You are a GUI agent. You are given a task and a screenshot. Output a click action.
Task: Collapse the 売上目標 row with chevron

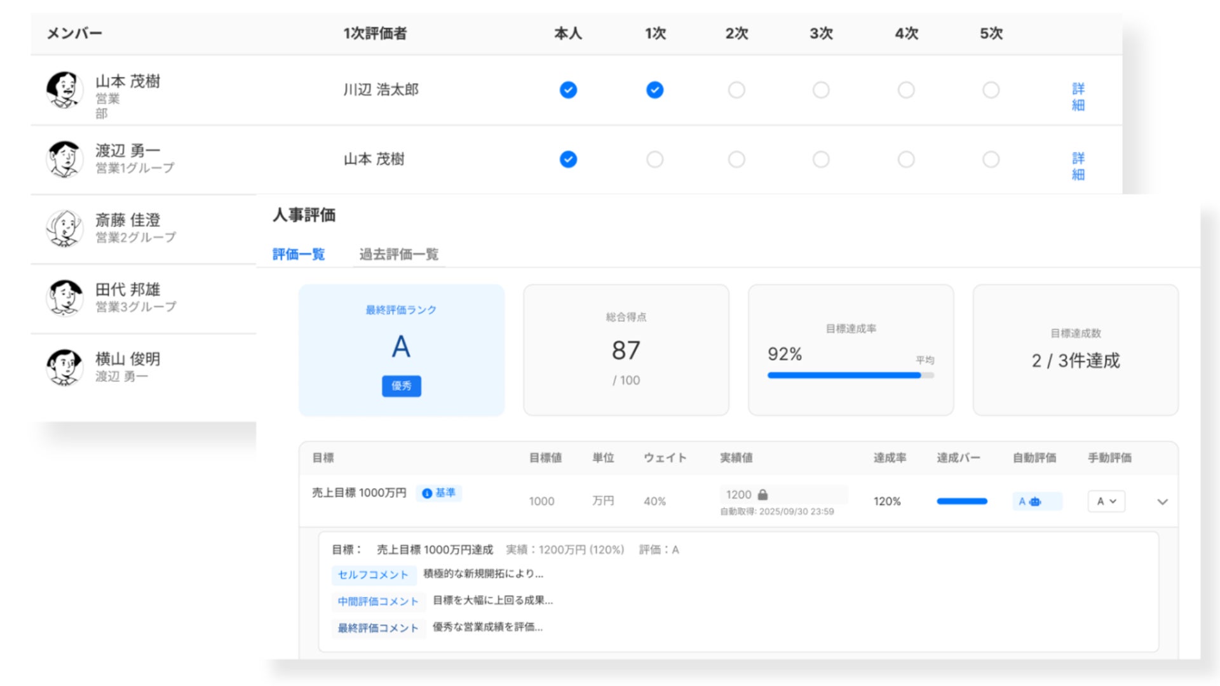1162,502
